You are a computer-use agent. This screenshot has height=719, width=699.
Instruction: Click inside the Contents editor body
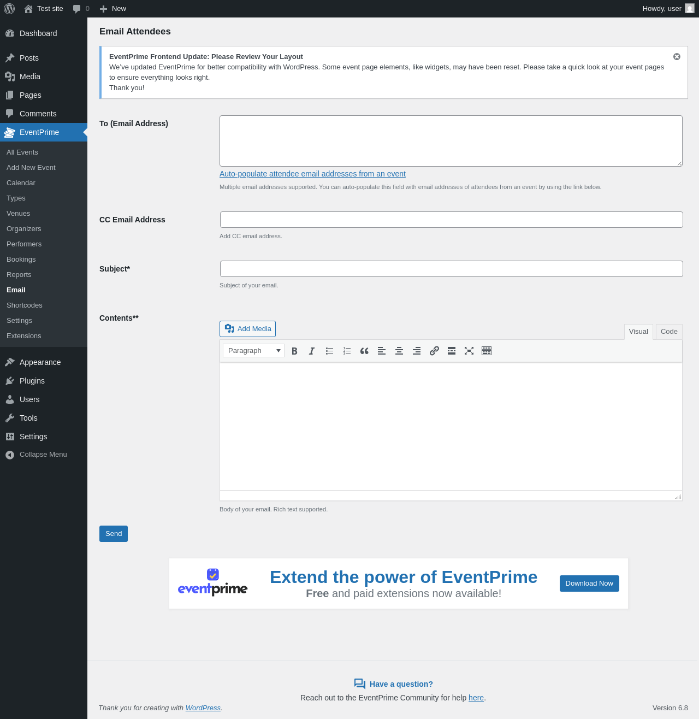pos(451,426)
